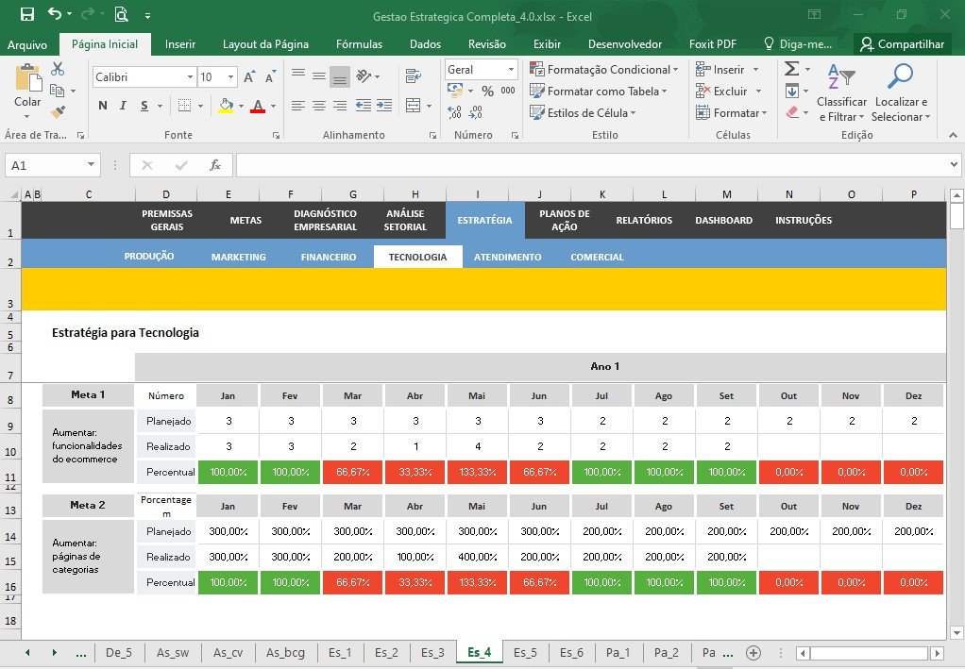
Task: Click the AutoSum sigma icon
Action: click(792, 68)
